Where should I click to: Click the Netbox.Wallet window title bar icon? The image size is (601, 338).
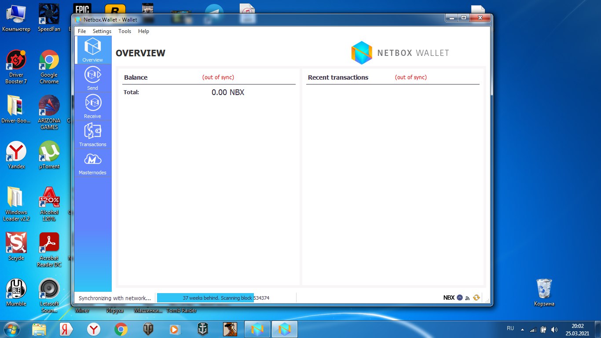[x=78, y=19]
